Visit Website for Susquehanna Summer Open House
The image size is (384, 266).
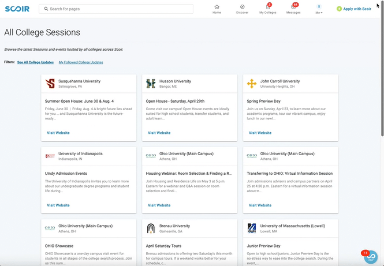(58, 133)
